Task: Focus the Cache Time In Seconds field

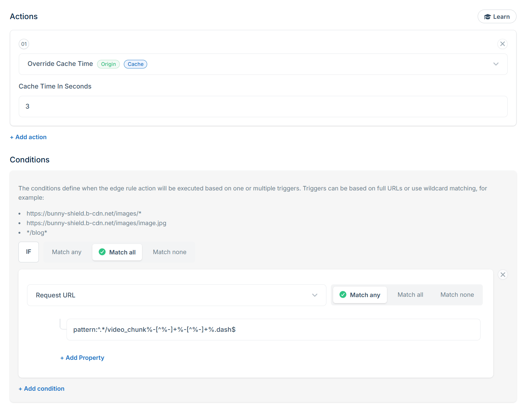Action: click(x=263, y=106)
